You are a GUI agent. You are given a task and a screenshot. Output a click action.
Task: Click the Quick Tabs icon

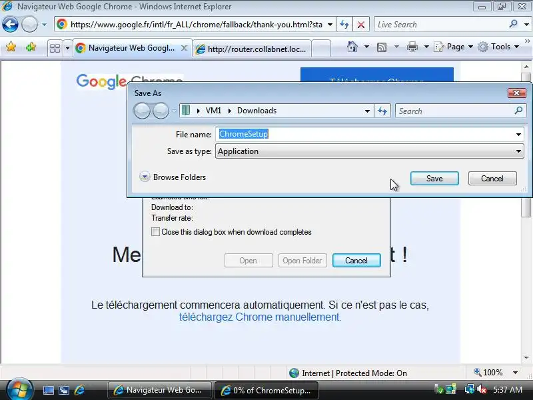[x=55, y=48]
